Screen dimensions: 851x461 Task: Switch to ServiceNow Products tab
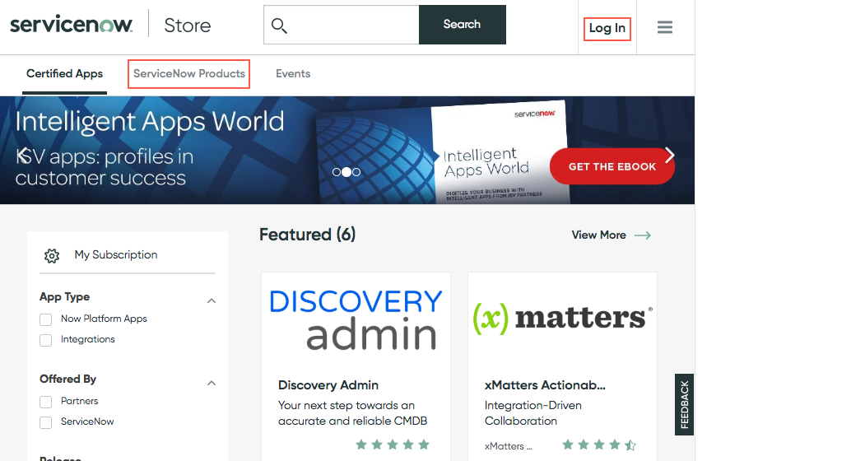188,74
